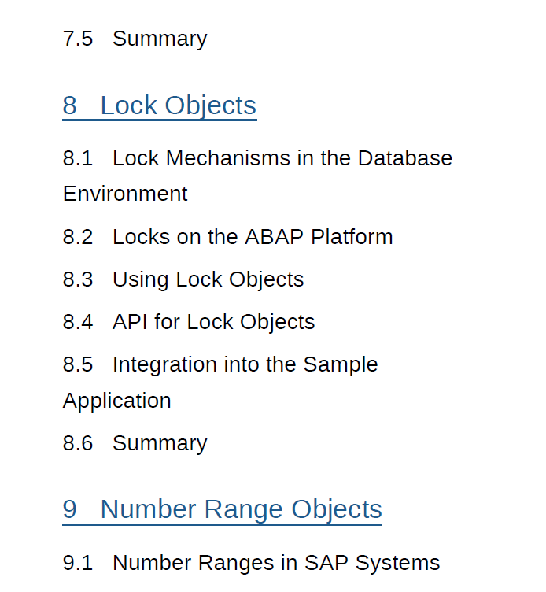Click "Locks on the ABAP Platform" title text
This screenshot has height=592, width=546.
(x=253, y=237)
